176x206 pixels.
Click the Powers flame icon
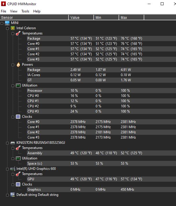[x=18, y=65]
